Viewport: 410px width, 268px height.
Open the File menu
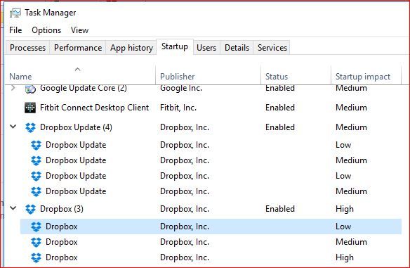(x=15, y=30)
